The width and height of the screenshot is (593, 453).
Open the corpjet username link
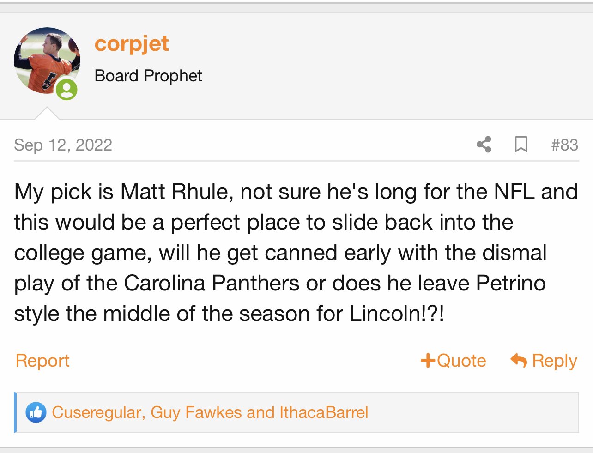[x=132, y=44]
